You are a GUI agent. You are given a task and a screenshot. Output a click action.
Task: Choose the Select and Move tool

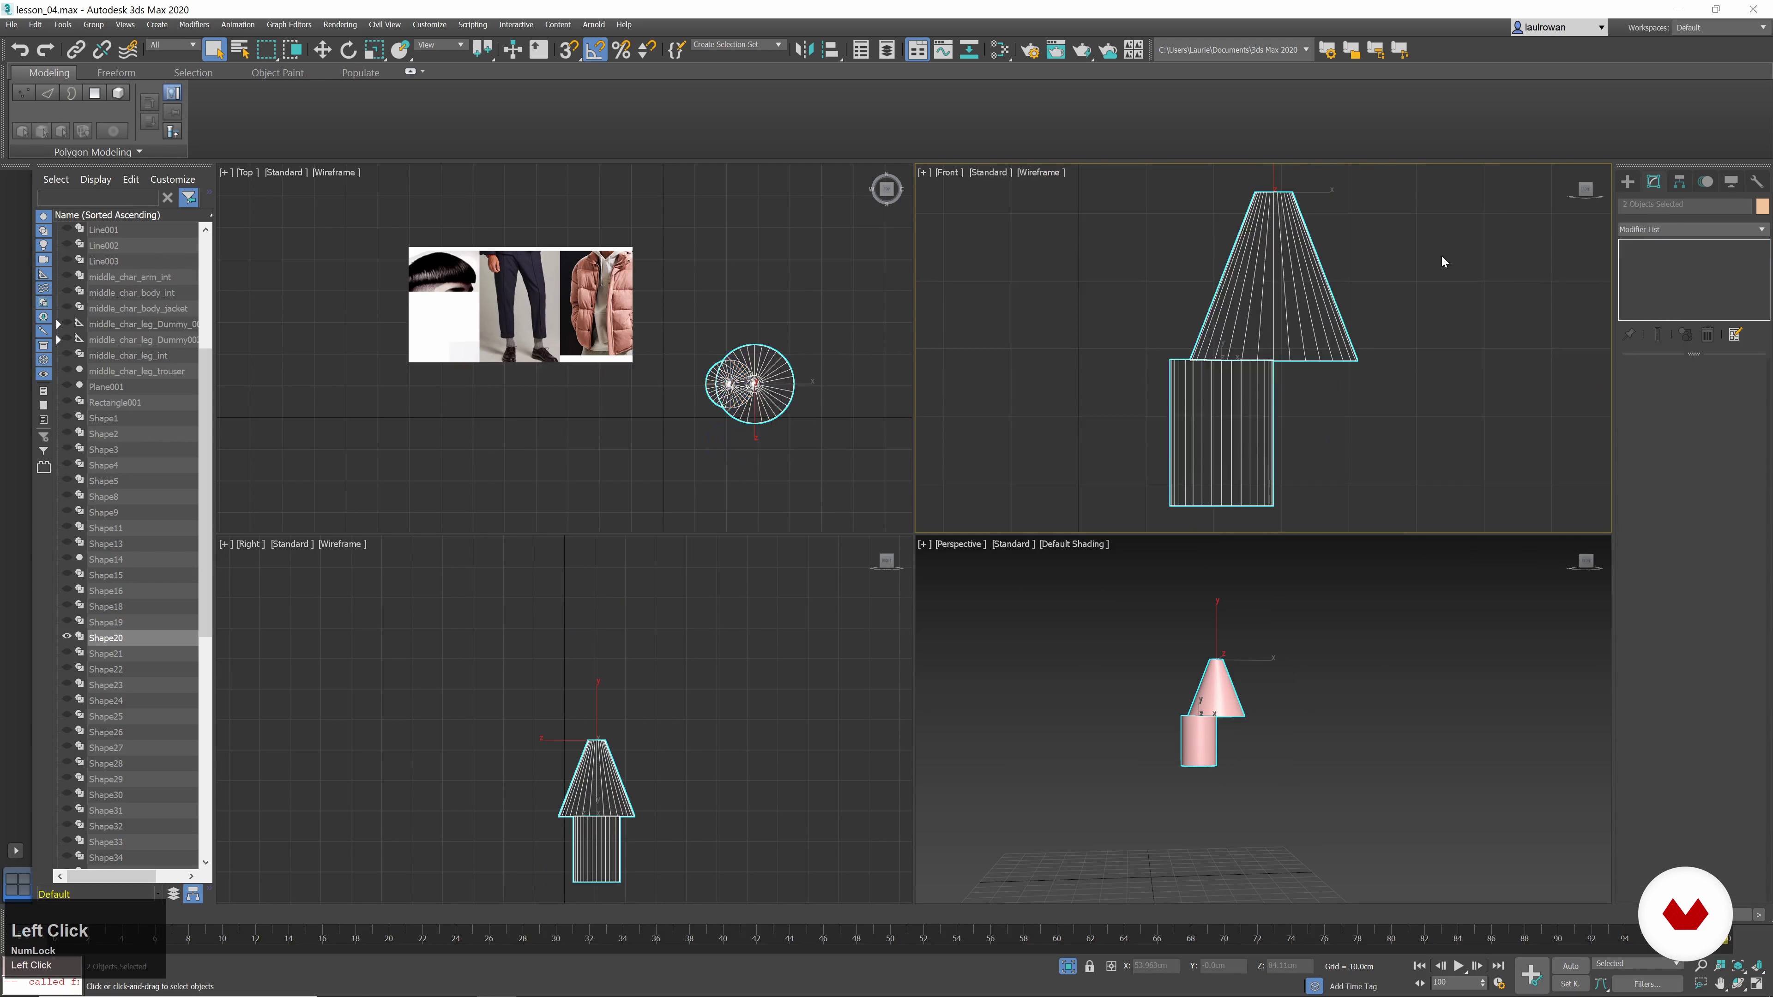[x=322, y=49]
